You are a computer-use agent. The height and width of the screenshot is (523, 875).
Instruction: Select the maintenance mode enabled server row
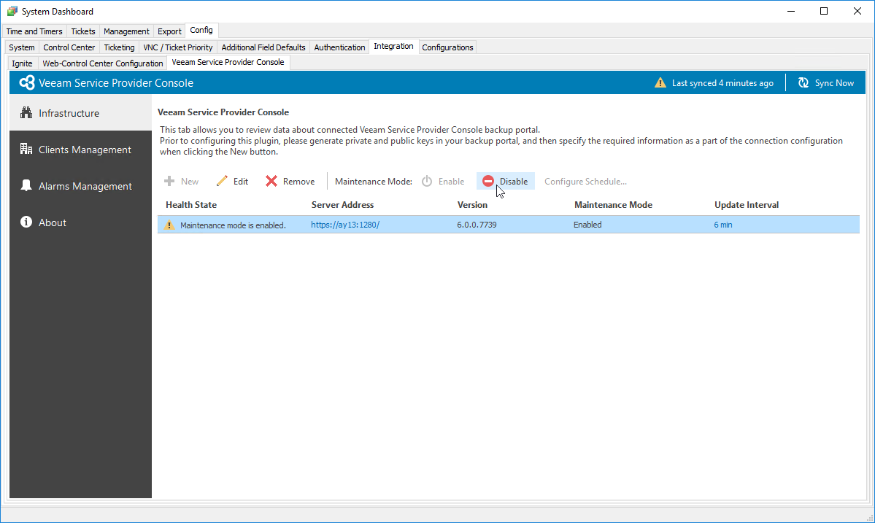point(438,225)
